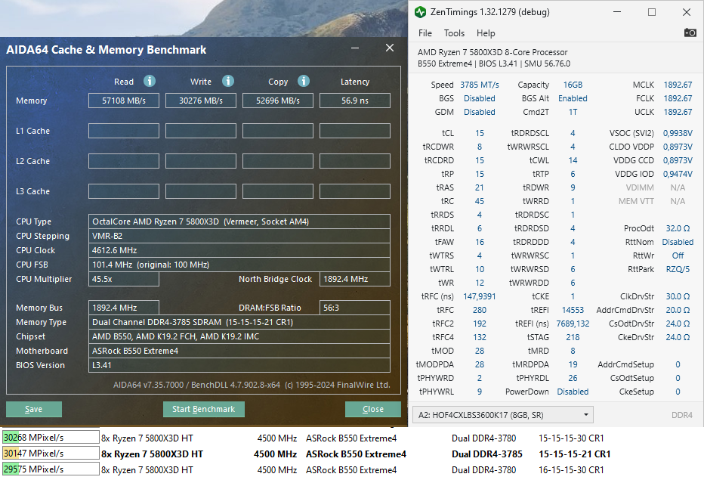Click the Chipset AMD B550 field

[x=239, y=336]
